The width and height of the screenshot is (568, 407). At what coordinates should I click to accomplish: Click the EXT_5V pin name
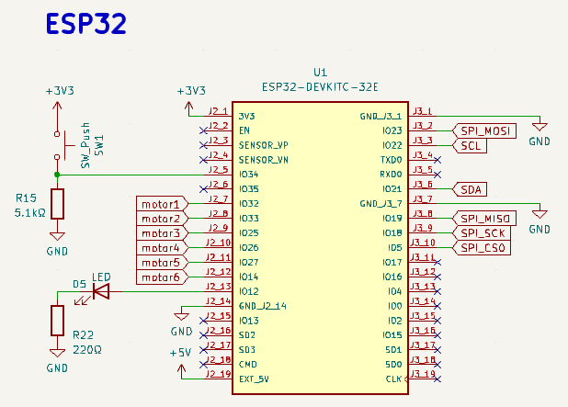(x=254, y=379)
